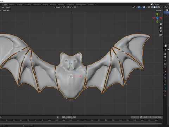Open the scene browse icon dropdown
The height and width of the screenshot is (127, 169).
pyautogui.click(x=152, y=4)
